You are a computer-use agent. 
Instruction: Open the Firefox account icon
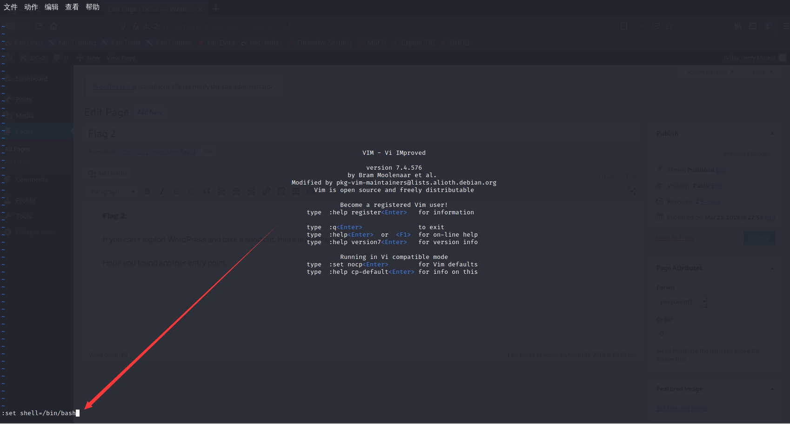(768, 26)
